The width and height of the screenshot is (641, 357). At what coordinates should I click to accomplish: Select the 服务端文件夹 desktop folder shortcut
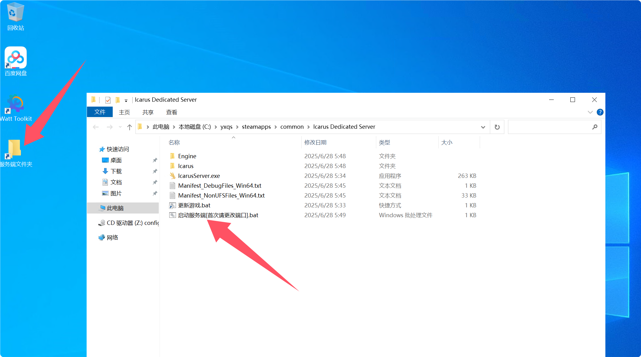[x=15, y=153]
